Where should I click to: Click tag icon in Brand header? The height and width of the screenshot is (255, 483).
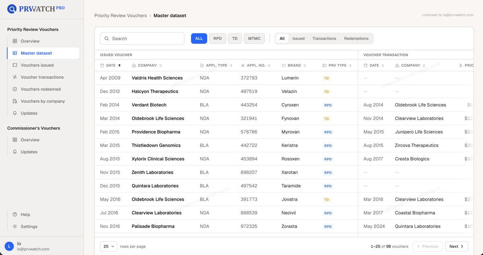284,65
